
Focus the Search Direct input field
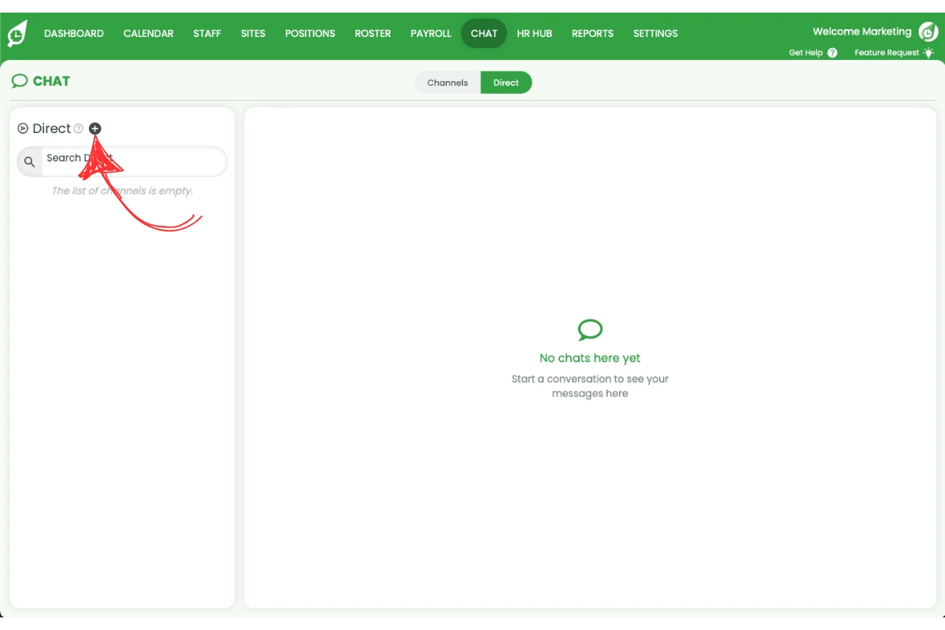[x=122, y=161]
